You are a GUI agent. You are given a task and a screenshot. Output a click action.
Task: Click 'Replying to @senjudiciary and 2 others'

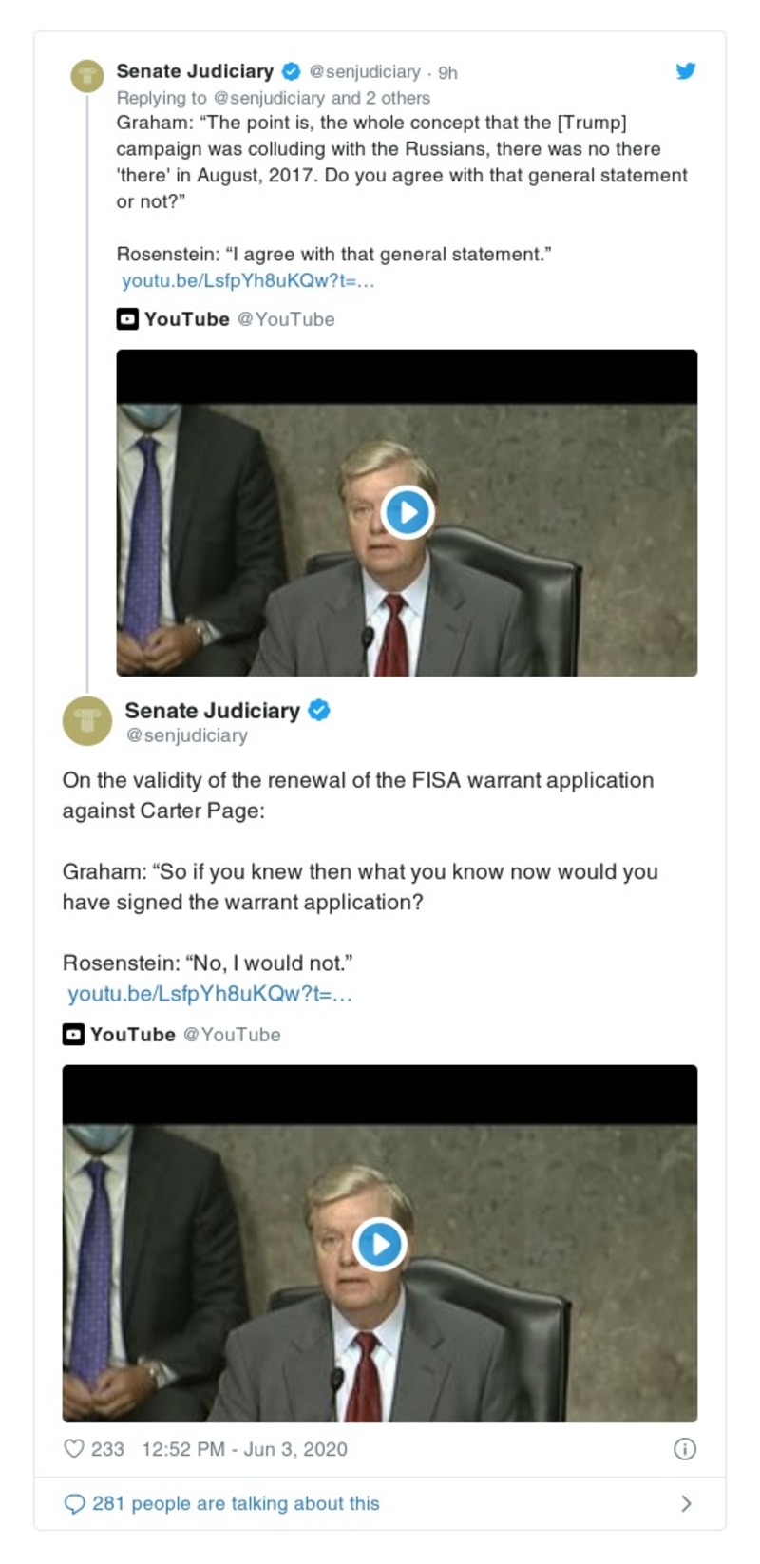click(x=272, y=97)
